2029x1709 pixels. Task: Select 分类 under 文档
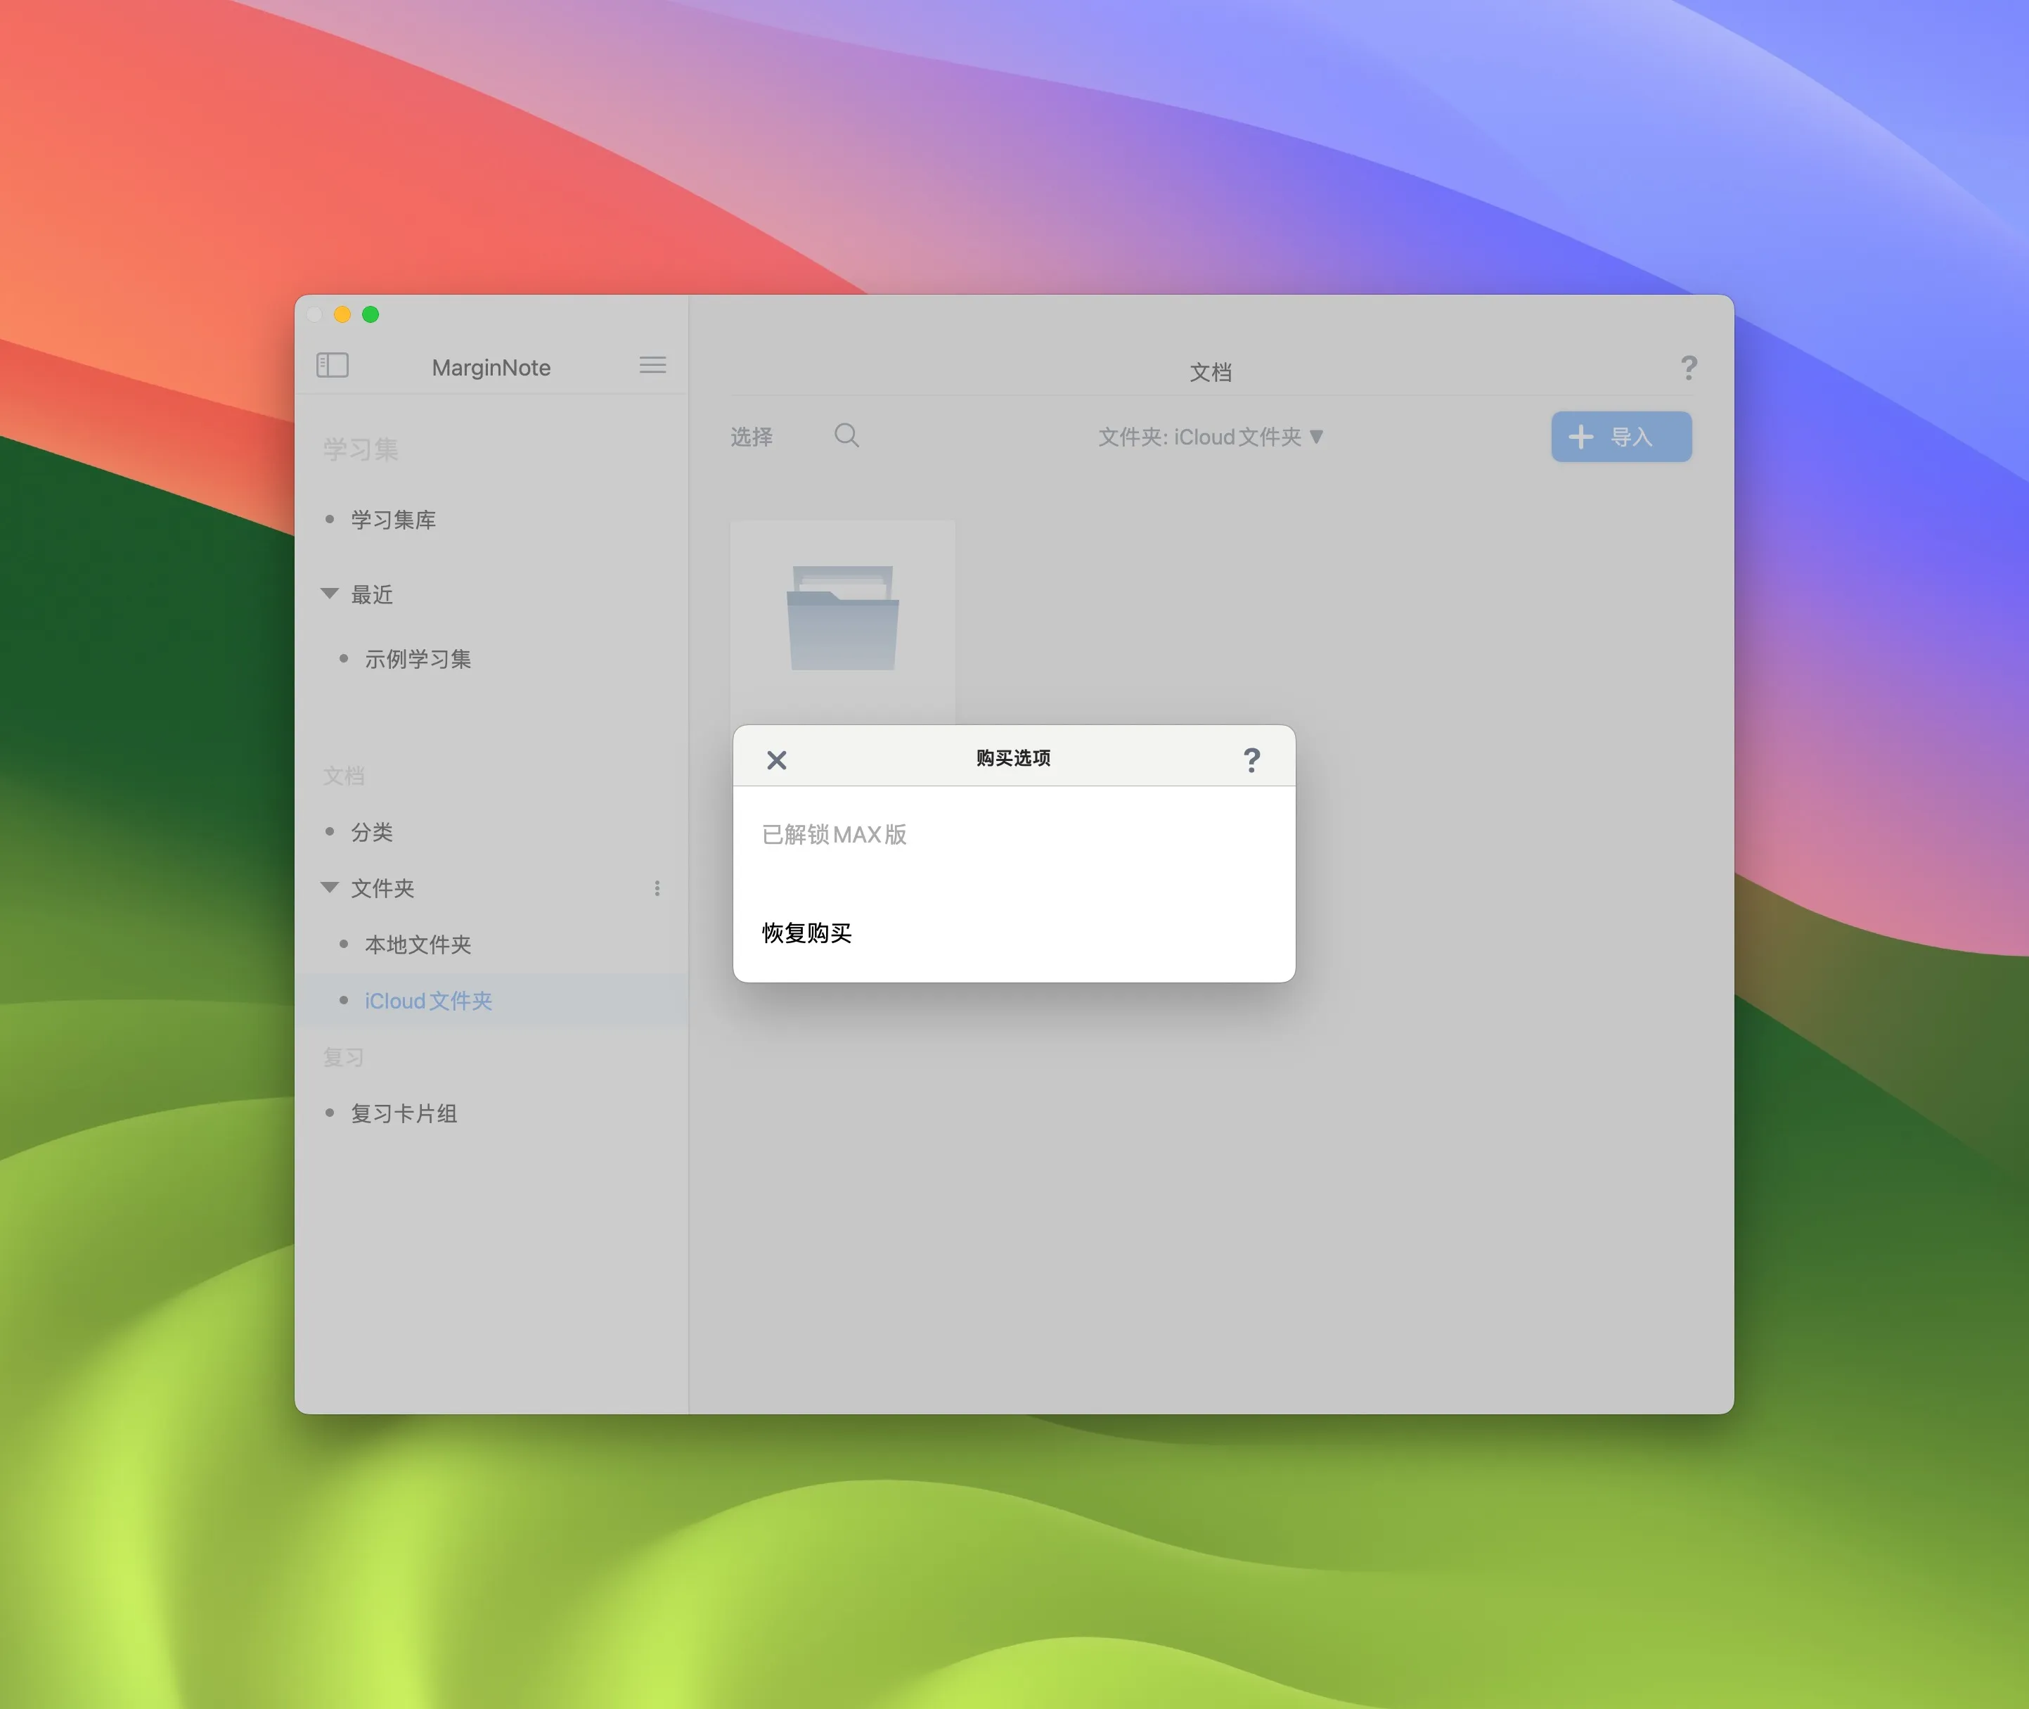(371, 832)
